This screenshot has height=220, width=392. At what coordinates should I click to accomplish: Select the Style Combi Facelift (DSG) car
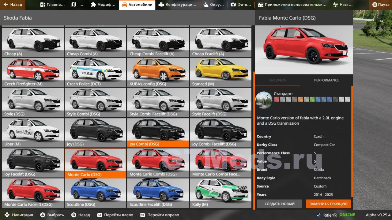158,103
